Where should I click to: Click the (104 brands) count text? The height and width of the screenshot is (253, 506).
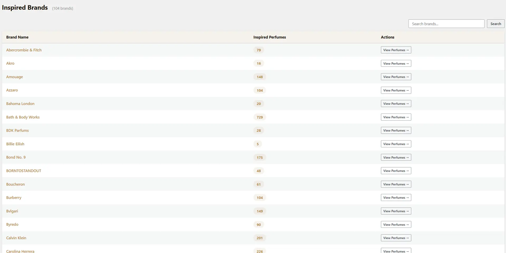pyautogui.click(x=62, y=8)
